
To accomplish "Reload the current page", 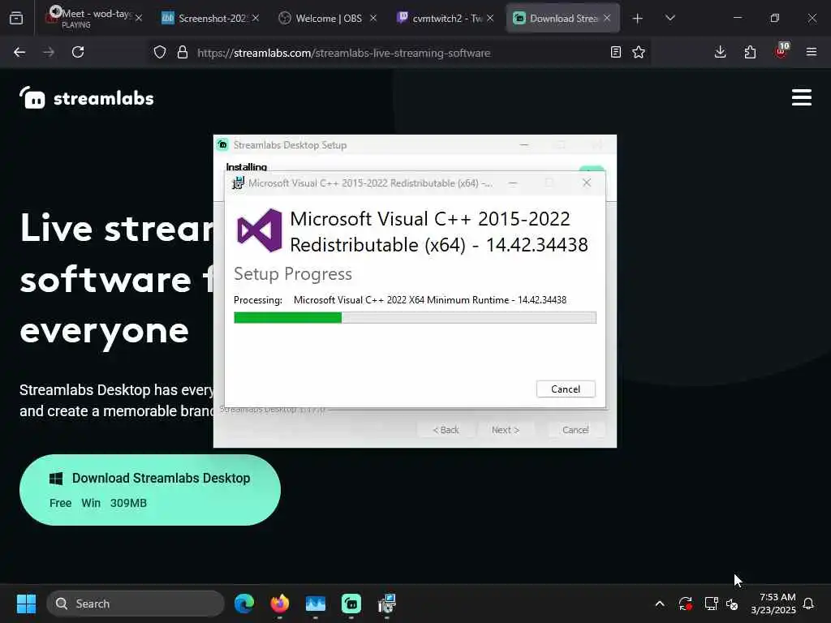I will tap(78, 52).
